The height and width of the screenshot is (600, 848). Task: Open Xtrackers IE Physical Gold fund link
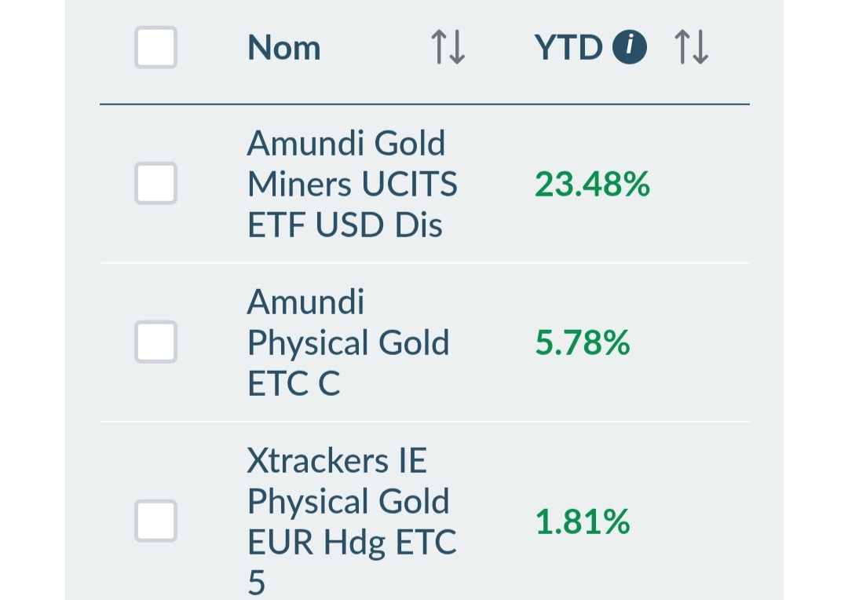[352, 521]
